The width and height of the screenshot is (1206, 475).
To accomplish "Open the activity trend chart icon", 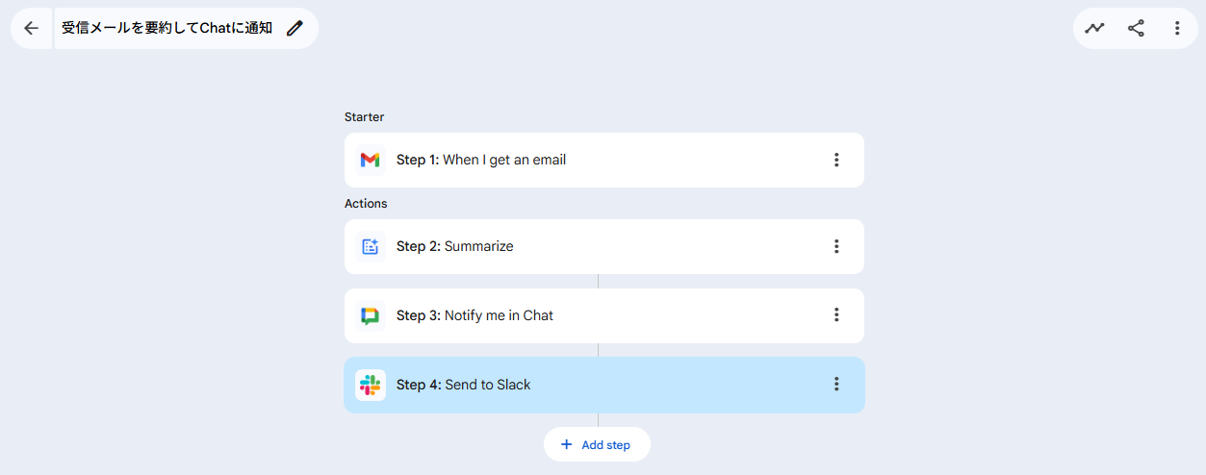I will [x=1094, y=28].
